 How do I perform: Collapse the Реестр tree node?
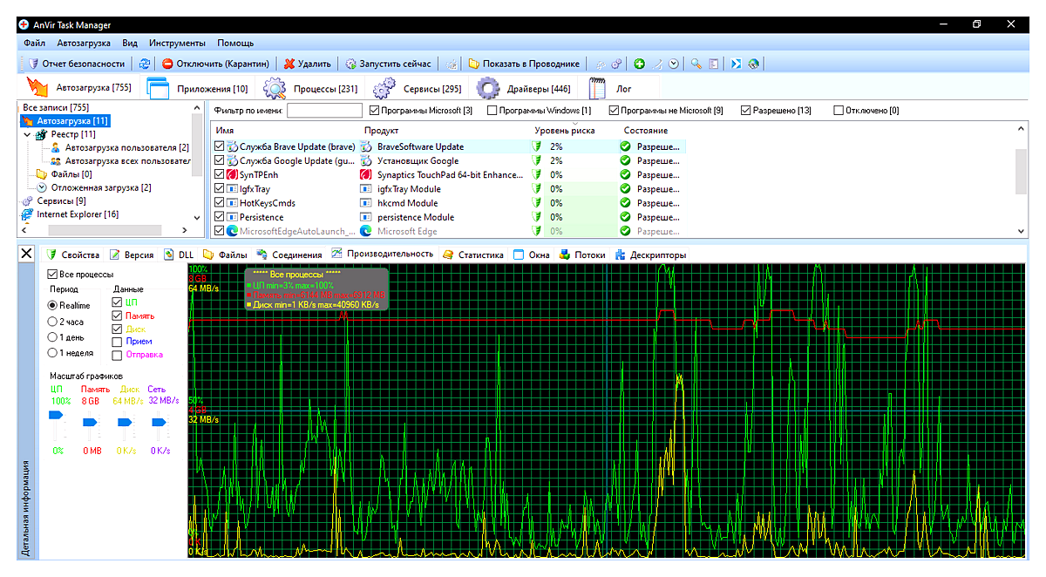pos(28,135)
